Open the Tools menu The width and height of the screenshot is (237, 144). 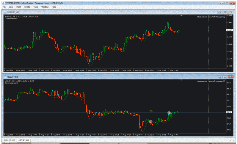click(36, 7)
